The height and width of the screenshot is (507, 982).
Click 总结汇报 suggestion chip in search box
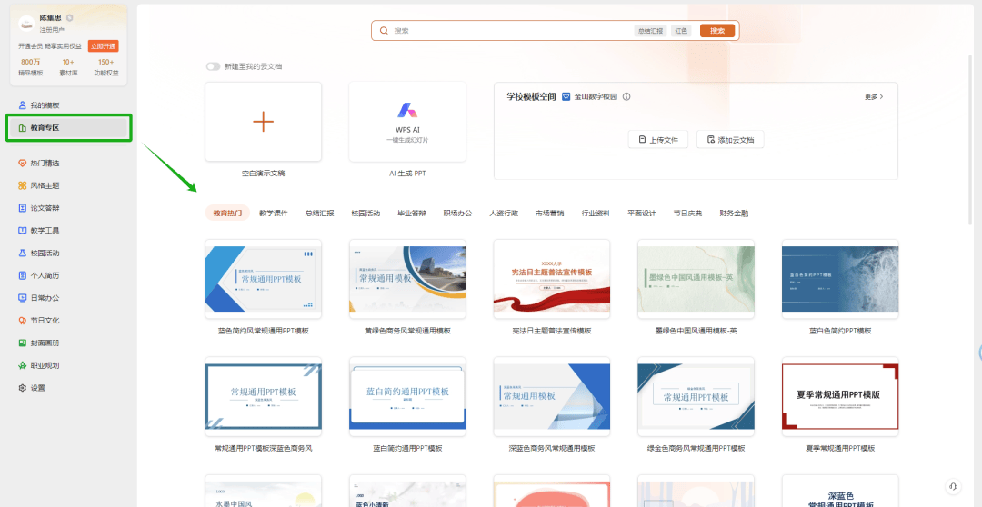[x=650, y=31]
